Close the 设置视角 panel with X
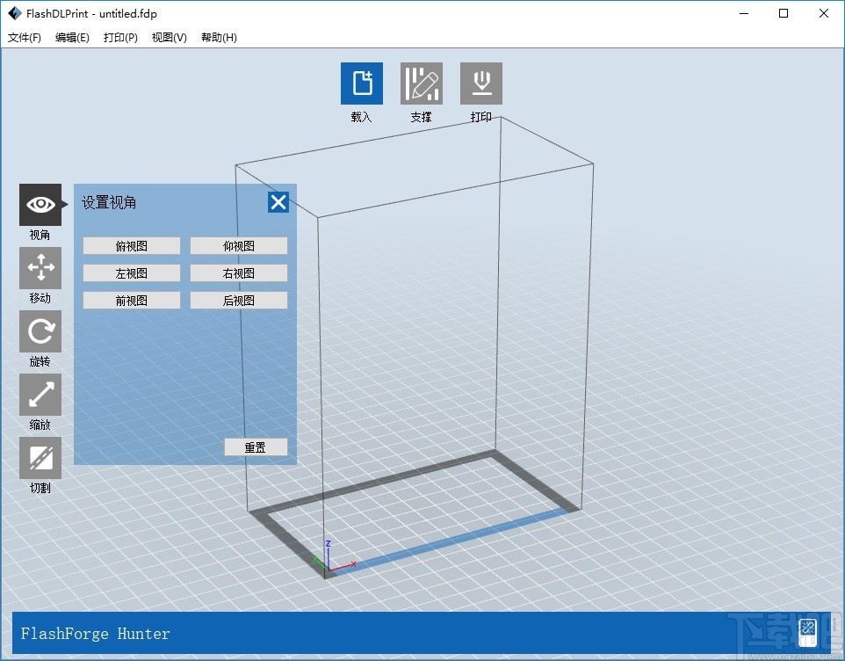Viewport: 845px width, 661px height. tap(278, 202)
